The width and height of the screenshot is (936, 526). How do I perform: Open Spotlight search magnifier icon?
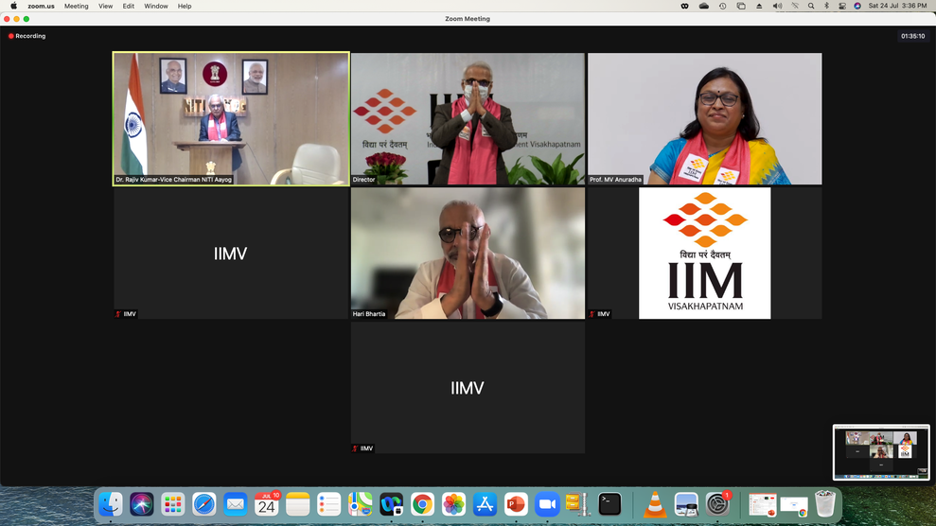pyautogui.click(x=811, y=6)
